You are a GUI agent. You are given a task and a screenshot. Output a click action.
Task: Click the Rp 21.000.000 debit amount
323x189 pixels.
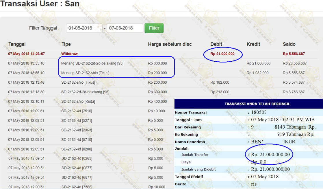pyautogui.click(x=222, y=54)
